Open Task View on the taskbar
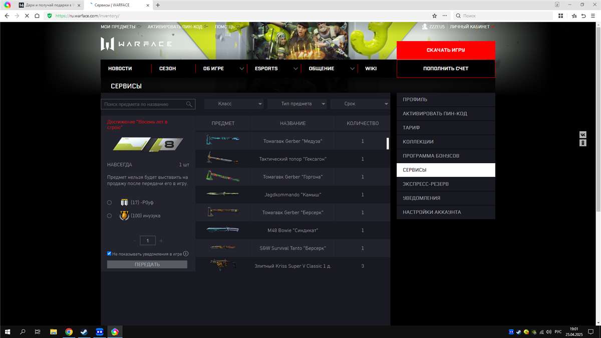 (38, 331)
